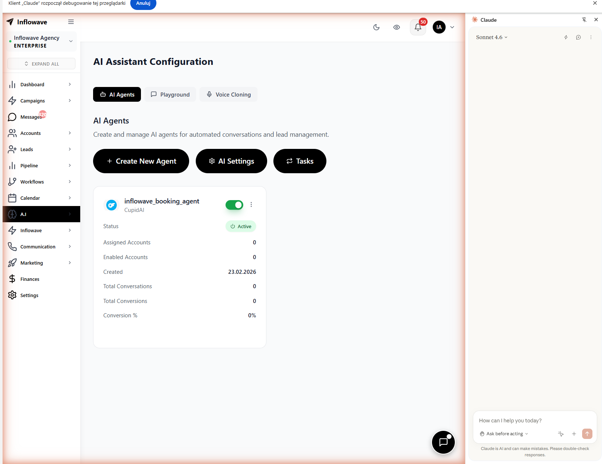602x464 pixels.
Task: Open the Ask before acting selector
Action: pos(504,434)
